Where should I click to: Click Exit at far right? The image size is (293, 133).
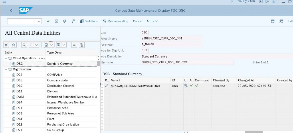pyautogui.click(x=290, y=21)
